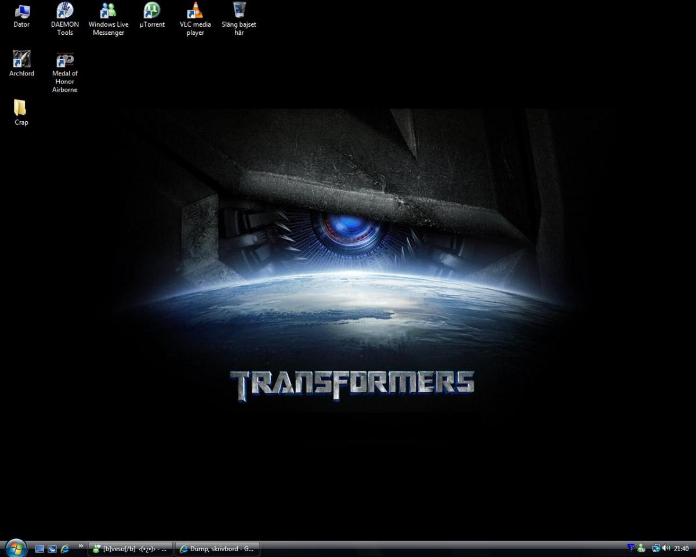The width and height of the screenshot is (696, 557).
Task: Open the Windows Start orb
Action: click(16, 548)
